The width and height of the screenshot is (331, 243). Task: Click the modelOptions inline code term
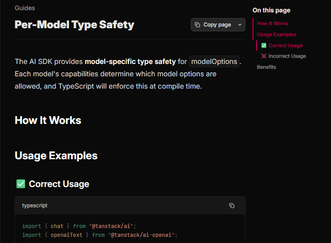pyautogui.click(x=214, y=61)
